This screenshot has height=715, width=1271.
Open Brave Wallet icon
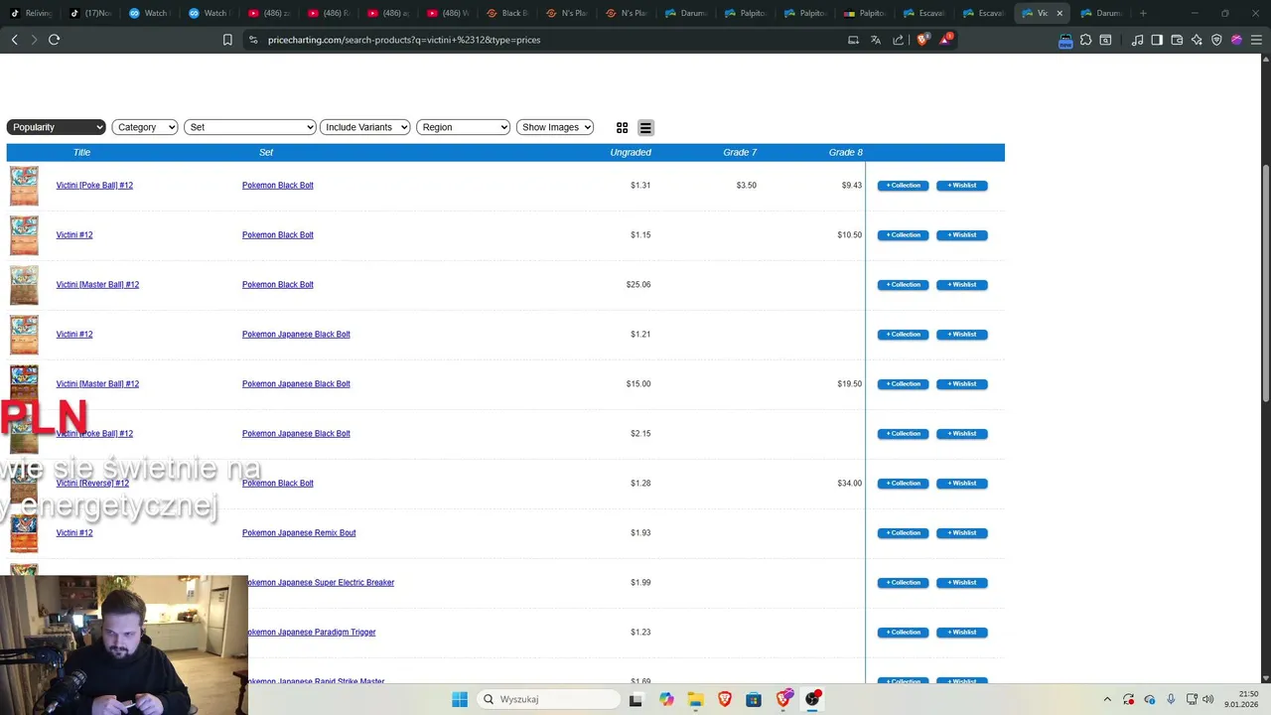coord(1177,40)
